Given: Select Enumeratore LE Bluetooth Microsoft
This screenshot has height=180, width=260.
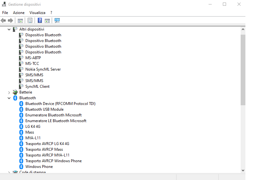Looking at the screenshot, I should pos(56,121).
